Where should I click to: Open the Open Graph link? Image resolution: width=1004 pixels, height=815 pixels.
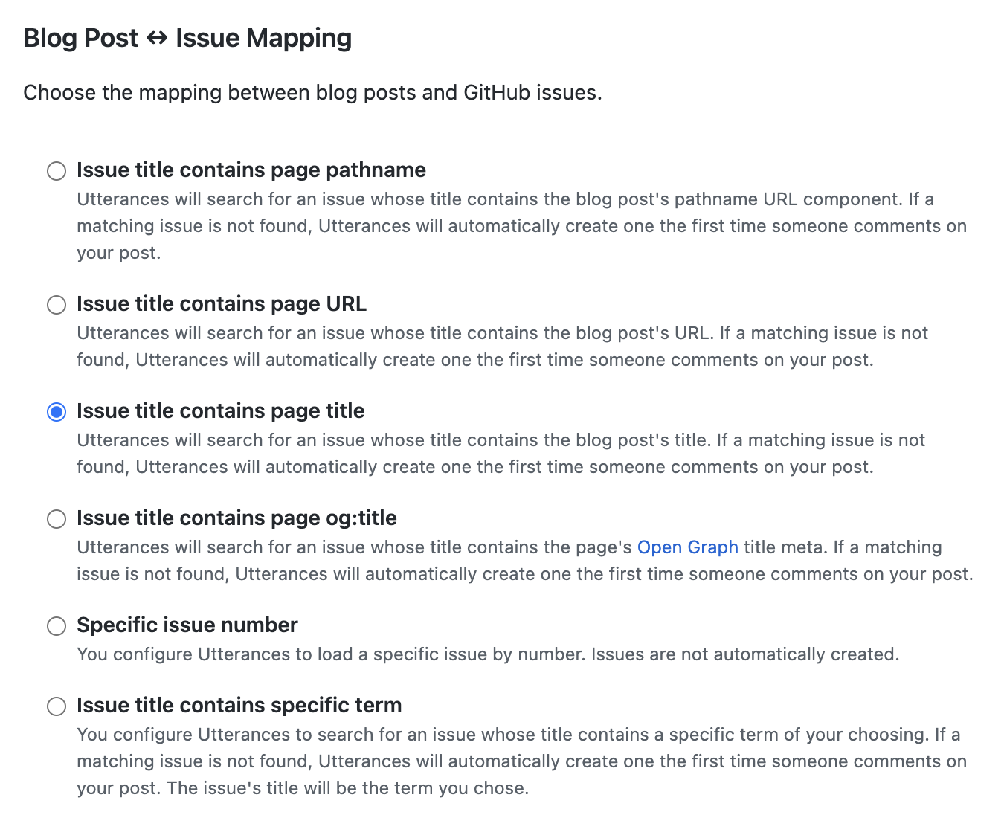click(688, 547)
